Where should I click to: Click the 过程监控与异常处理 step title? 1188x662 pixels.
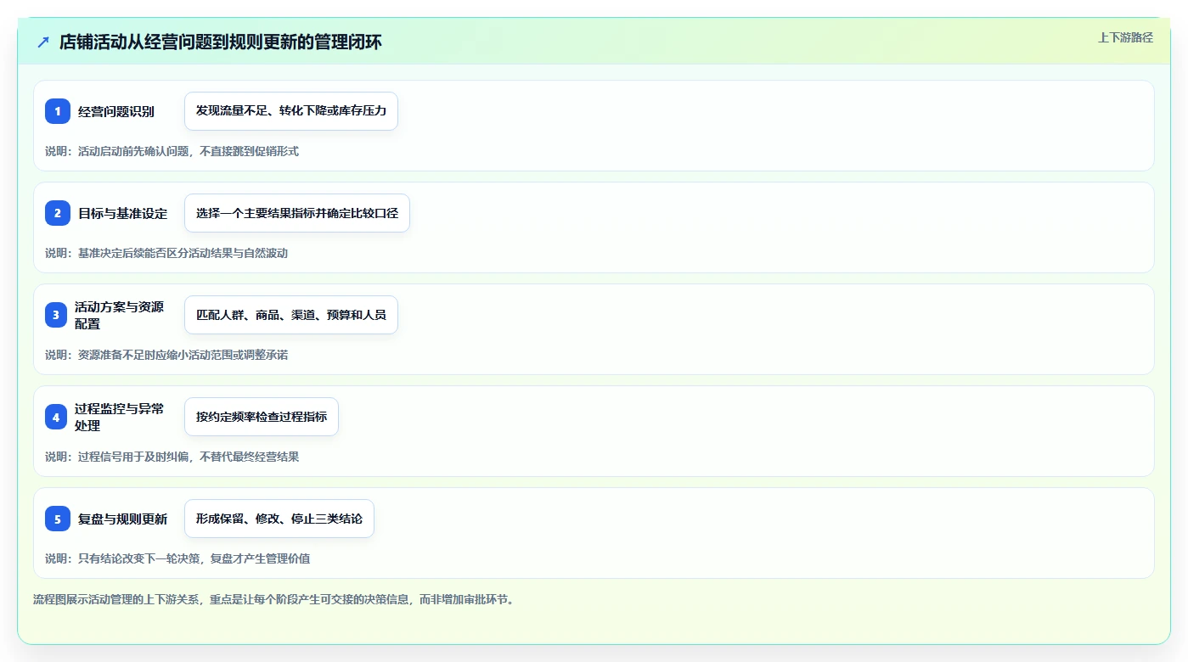[x=119, y=417]
